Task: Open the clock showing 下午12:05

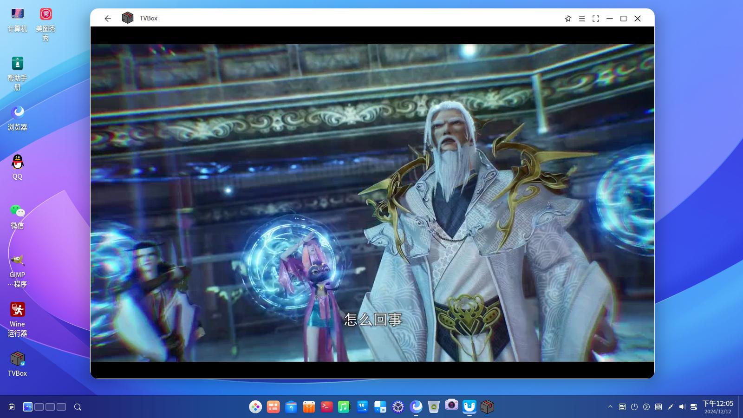Action: [717, 407]
